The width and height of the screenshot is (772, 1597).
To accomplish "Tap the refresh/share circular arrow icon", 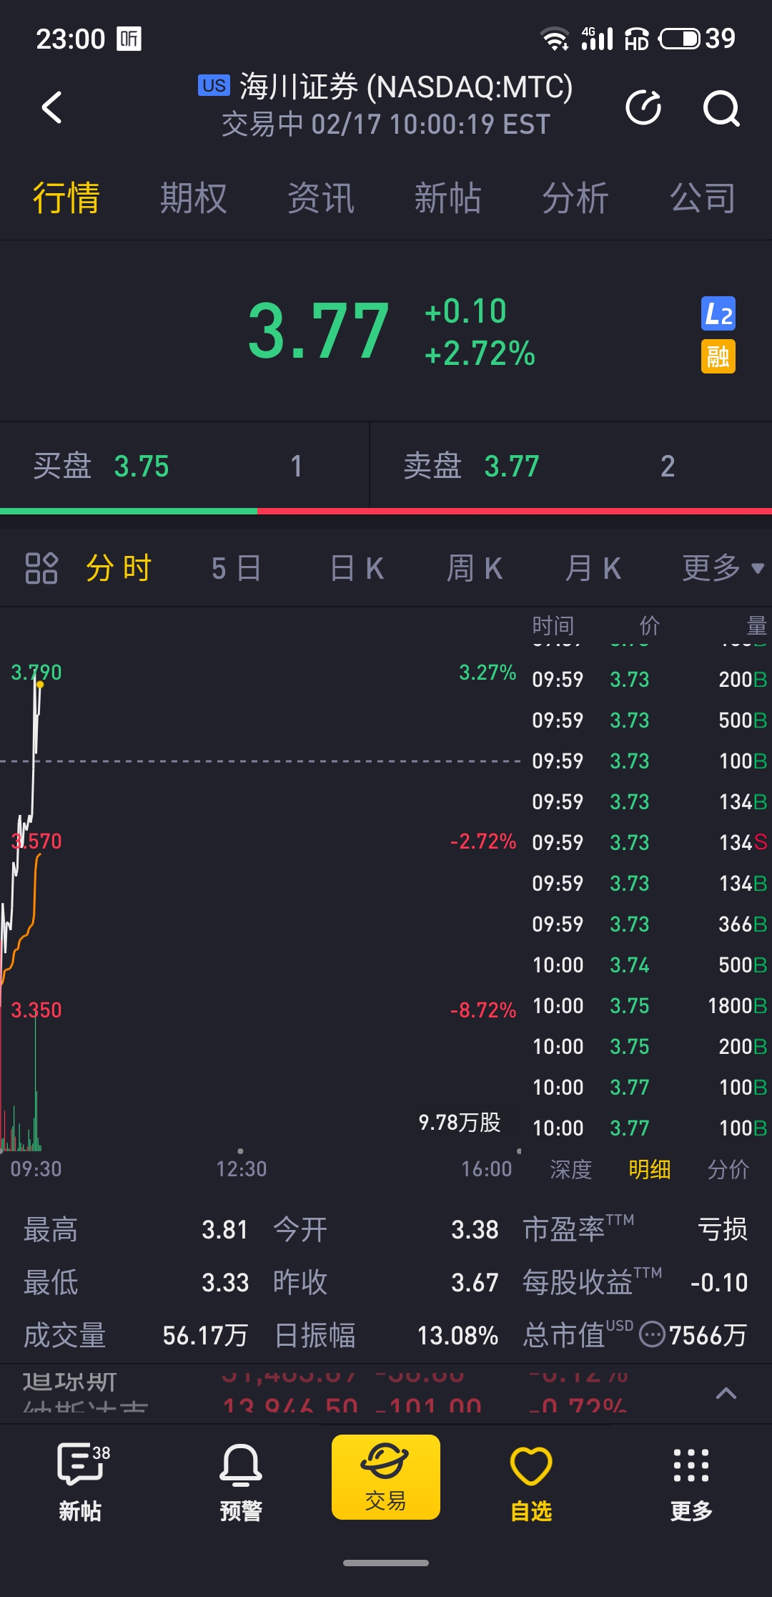I will [643, 108].
